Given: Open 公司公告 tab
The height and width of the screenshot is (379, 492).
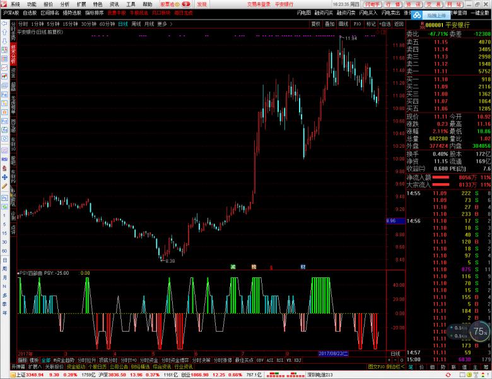Looking at the screenshot, I should pyautogui.click(x=119, y=367).
